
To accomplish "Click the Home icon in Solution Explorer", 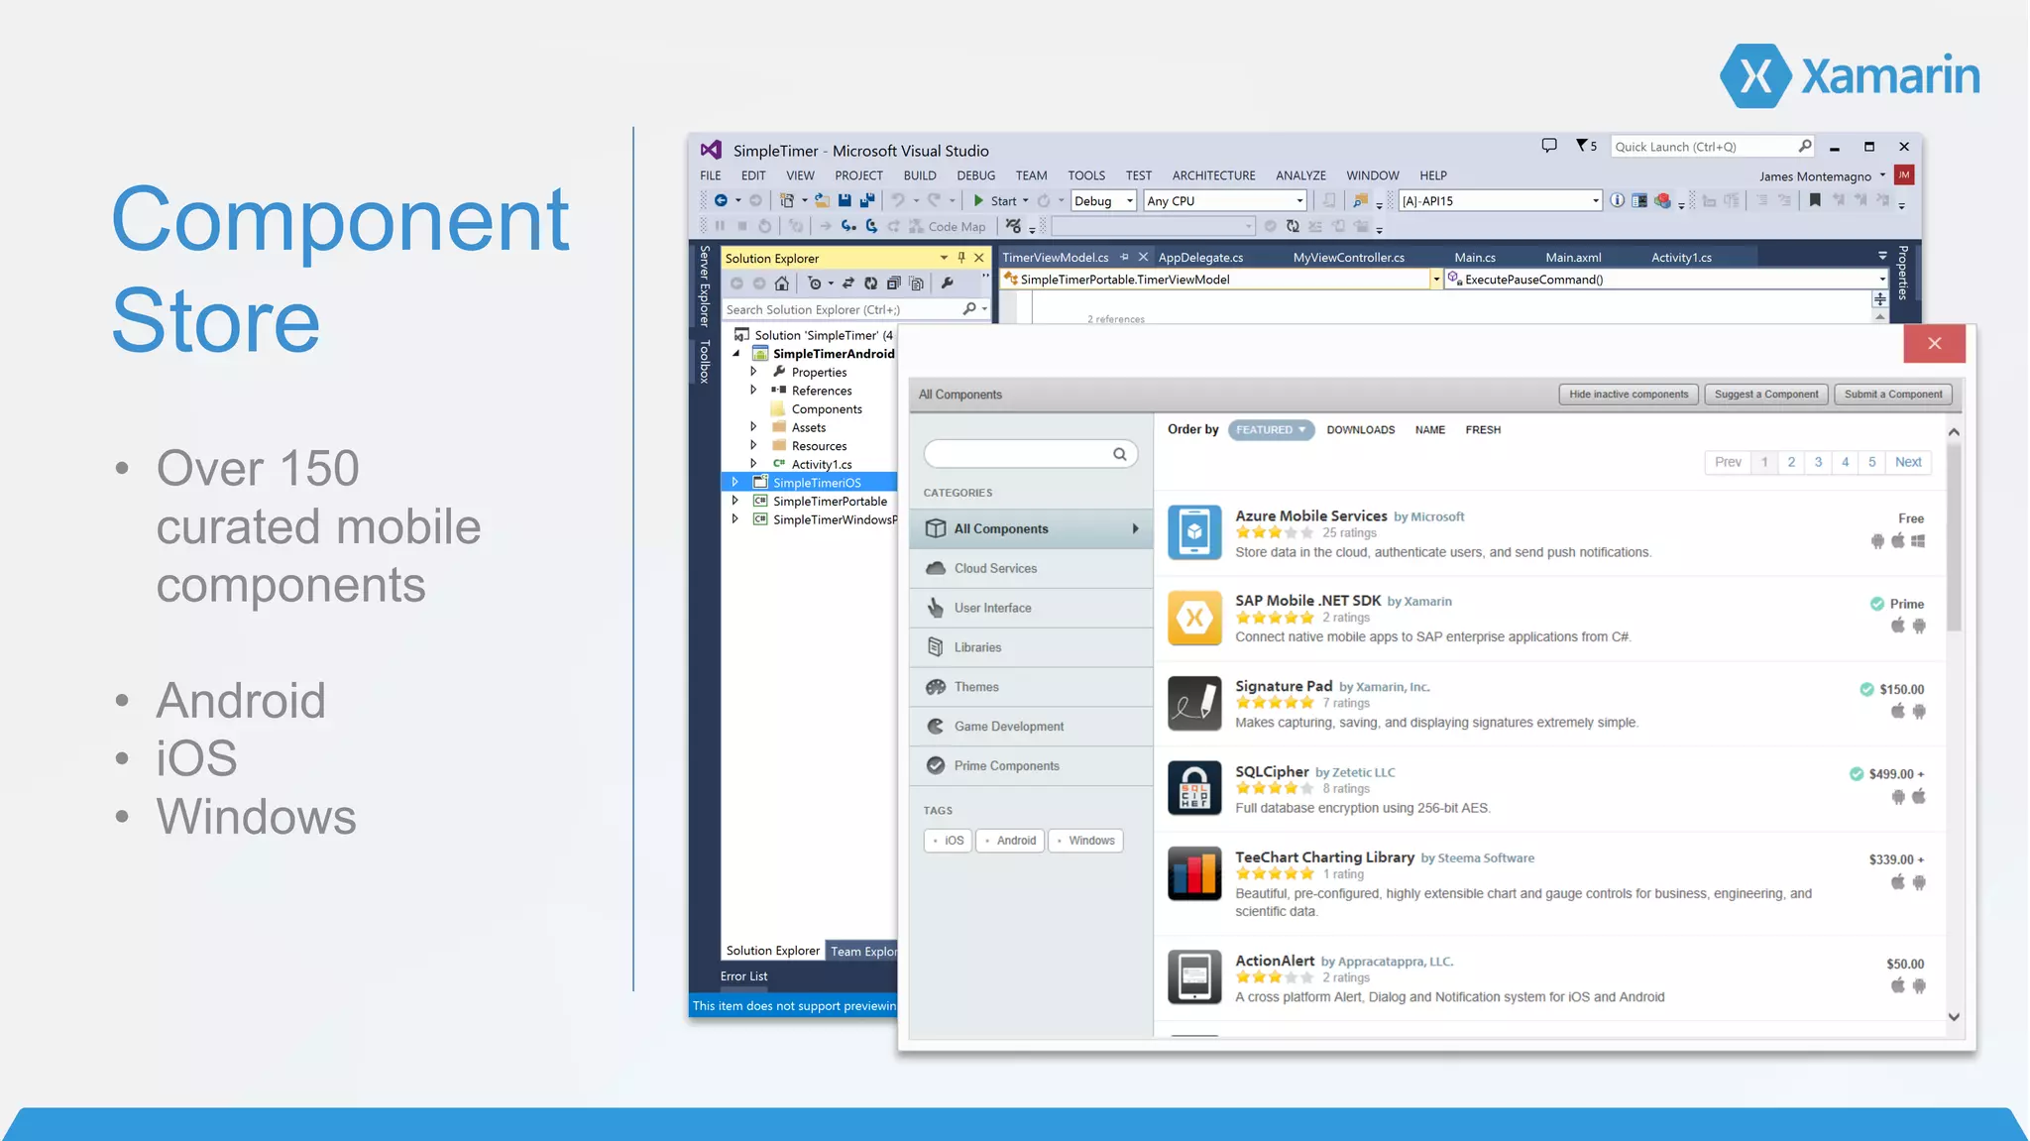I will tap(782, 284).
